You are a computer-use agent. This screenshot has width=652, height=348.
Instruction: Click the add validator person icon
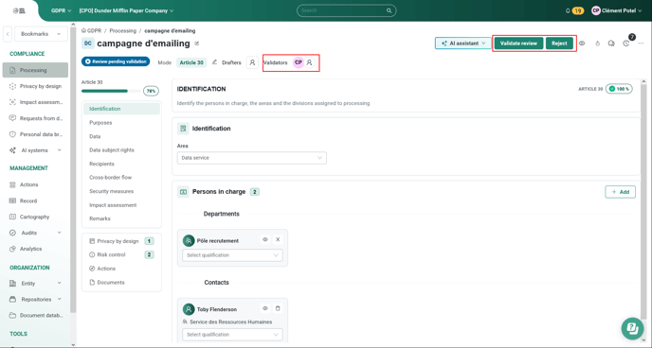[309, 62]
